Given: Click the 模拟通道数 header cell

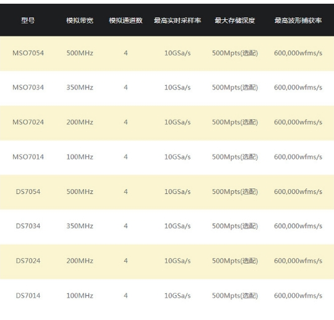Looking at the screenshot, I should point(126,20).
